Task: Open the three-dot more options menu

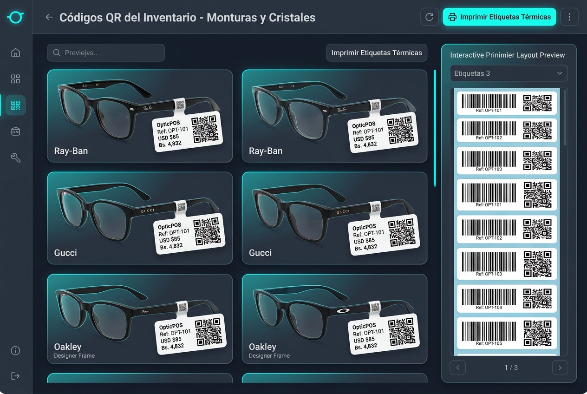Action: click(x=569, y=17)
